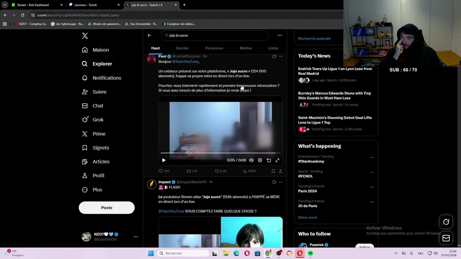Switch to the Dernier tab

[x=182, y=48]
